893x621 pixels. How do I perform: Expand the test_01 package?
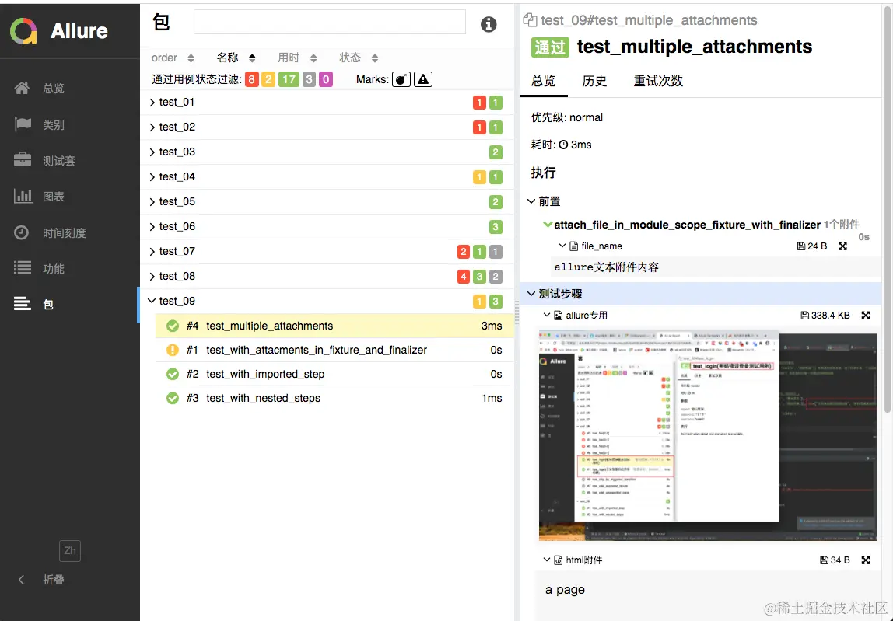tap(327, 103)
